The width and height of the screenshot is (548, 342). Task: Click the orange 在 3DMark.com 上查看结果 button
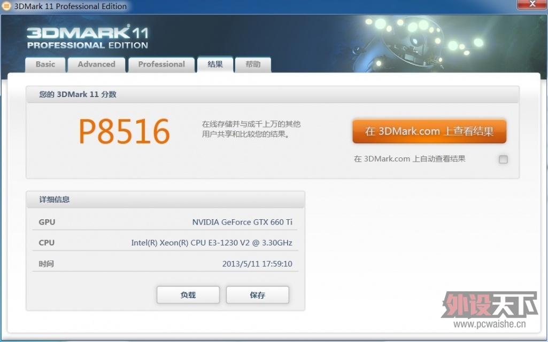coord(429,131)
